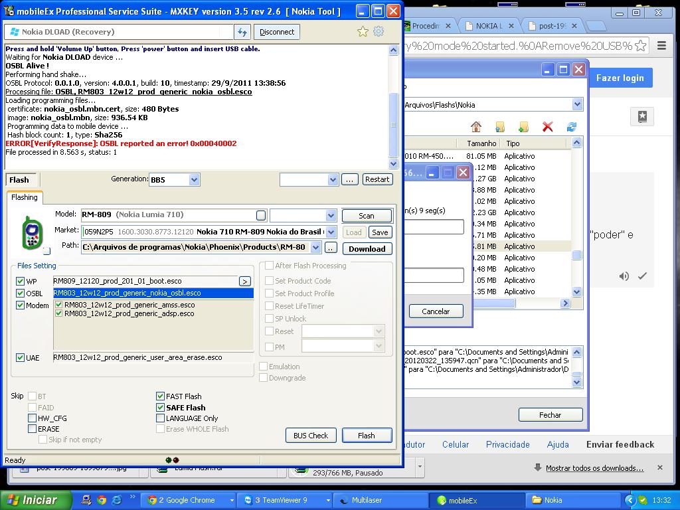The image size is (680, 510).
Task: Select the Flashing sub-tab
Action: click(25, 197)
